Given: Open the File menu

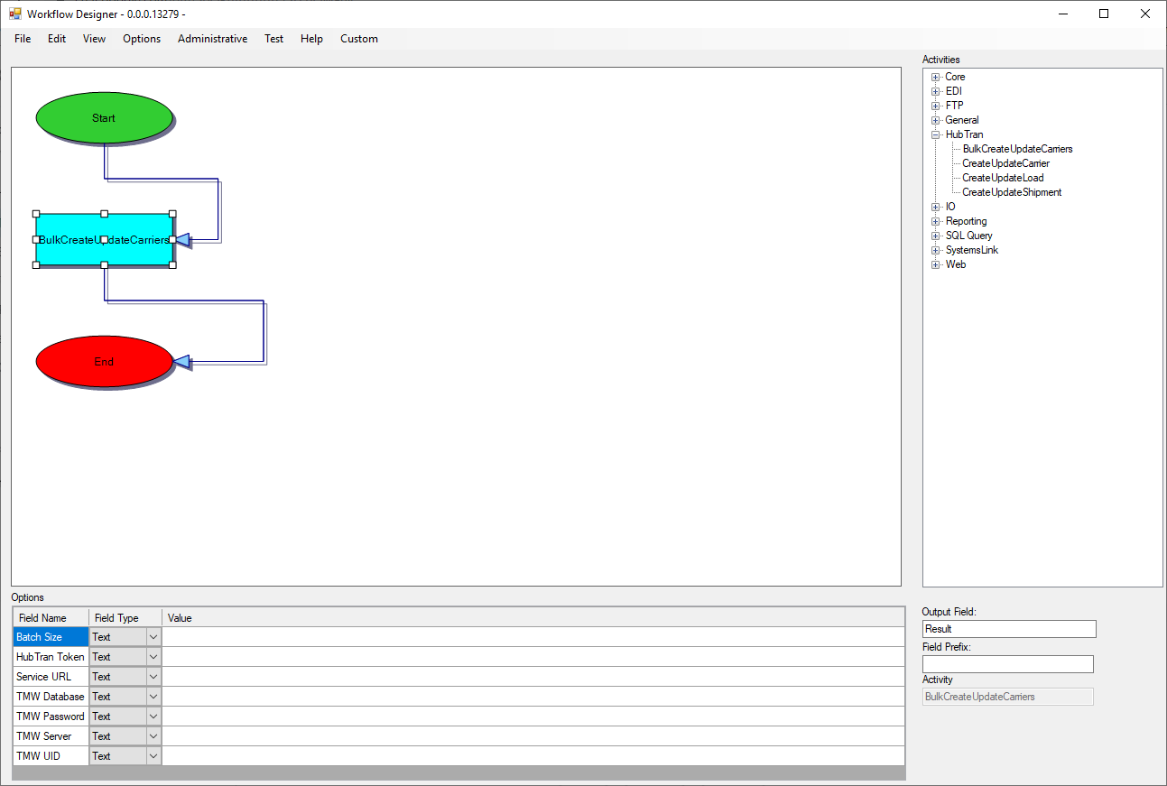Looking at the screenshot, I should tap(23, 39).
